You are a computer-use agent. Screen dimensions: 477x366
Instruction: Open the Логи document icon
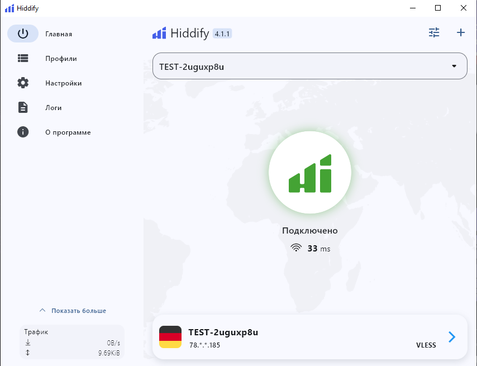pos(23,107)
